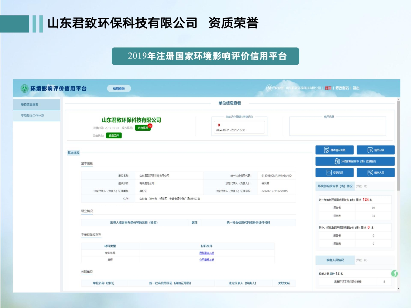The height and width of the screenshot is (308, 411).
Task: Click the 报告书 value 30
Action: pyautogui.click(x=373, y=208)
